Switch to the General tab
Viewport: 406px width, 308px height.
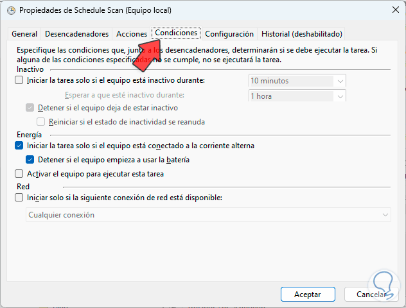pos(24,34)
